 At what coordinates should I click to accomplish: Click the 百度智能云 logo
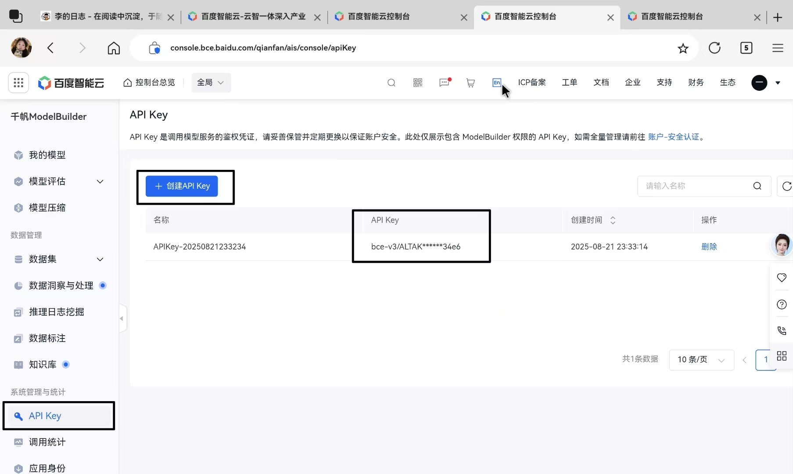tap(71, 83)
